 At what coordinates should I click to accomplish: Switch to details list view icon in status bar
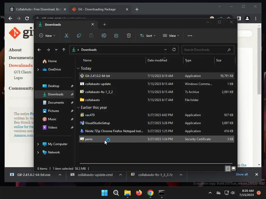click(x=228, y=168)
